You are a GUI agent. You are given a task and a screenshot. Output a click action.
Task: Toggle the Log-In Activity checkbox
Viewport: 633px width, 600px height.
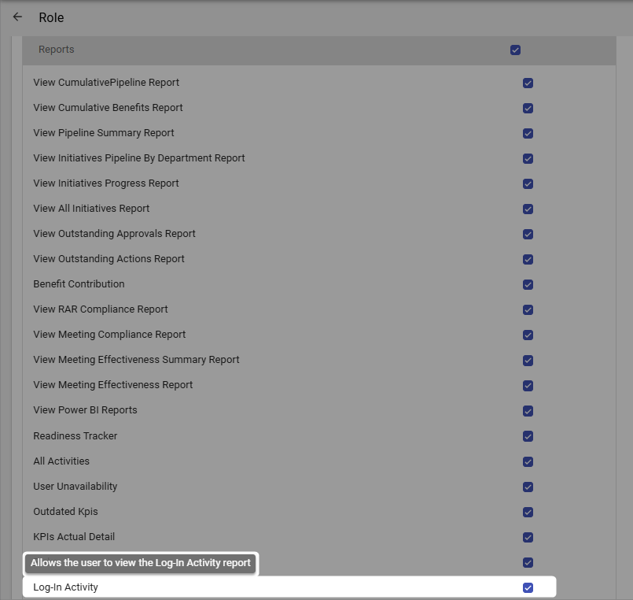click(x=528, y=588)
